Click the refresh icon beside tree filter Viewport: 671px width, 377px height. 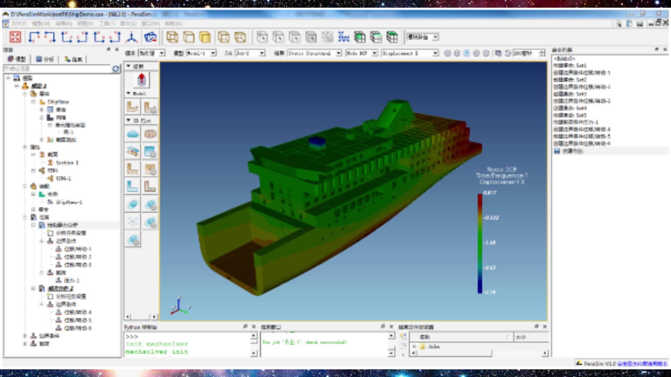click(116, 69)
